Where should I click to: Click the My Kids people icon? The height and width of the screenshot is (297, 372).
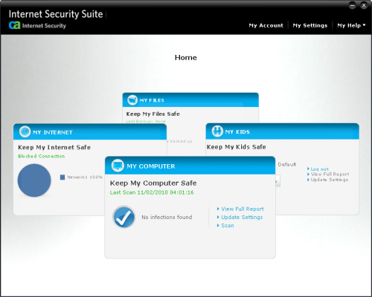217,131
